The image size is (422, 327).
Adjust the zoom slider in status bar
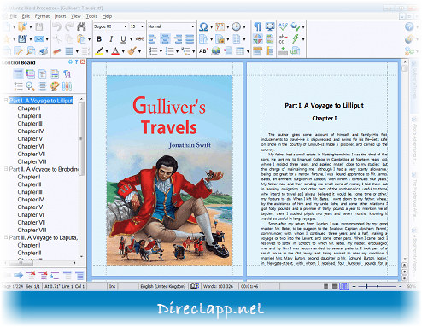(x=366, y=286)
